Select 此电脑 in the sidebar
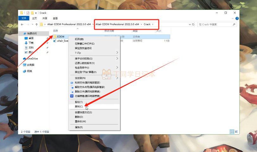Image resolution: width=257 pixels, height=152 pixels. 30,65
